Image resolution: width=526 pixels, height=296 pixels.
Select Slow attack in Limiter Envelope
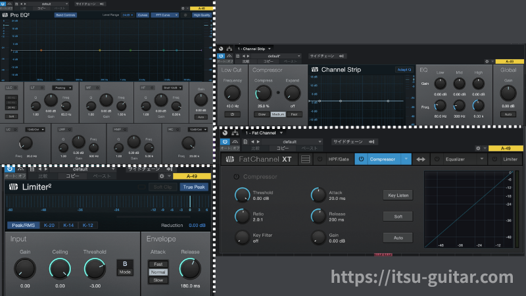tap(158, 280)
